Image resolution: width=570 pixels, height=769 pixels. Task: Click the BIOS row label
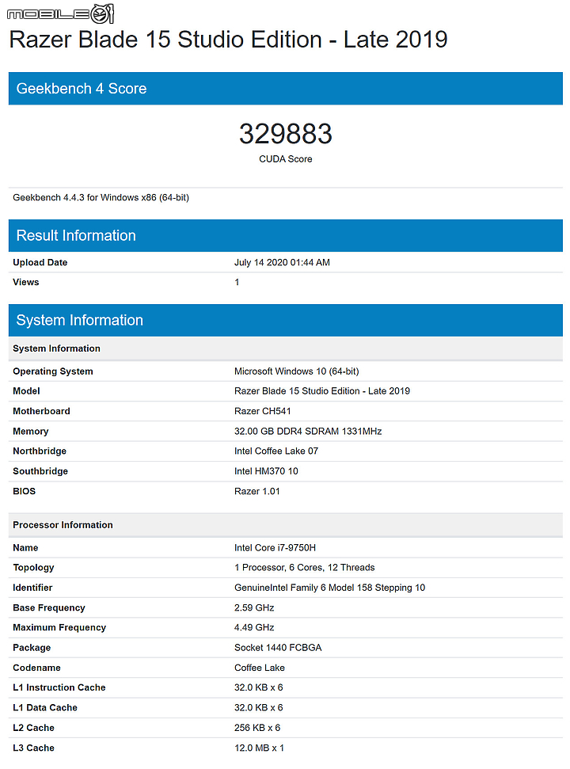point(24,491)
